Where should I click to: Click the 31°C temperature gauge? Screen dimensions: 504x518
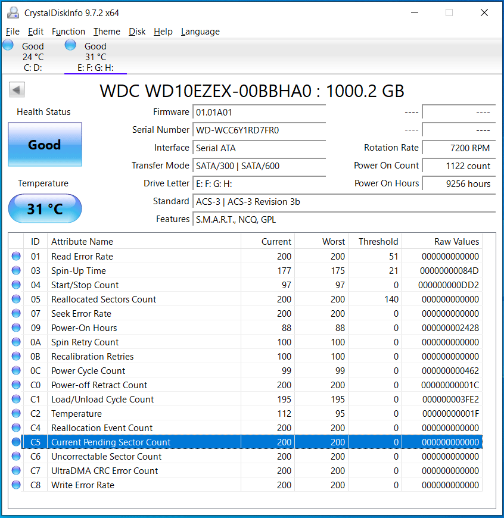tap(44, 208)
